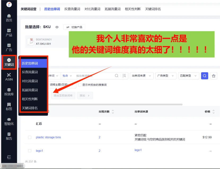This screenshot has width=220, height=169.
Task: Open the 产品 products sidebar icon
Action: 9,33
